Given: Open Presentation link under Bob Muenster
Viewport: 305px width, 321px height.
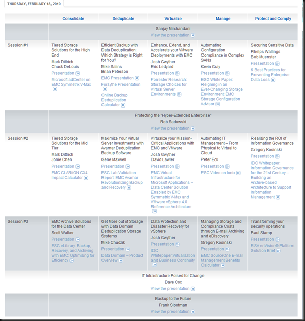Looking at the screenshot, I should [x=262, y=63].
